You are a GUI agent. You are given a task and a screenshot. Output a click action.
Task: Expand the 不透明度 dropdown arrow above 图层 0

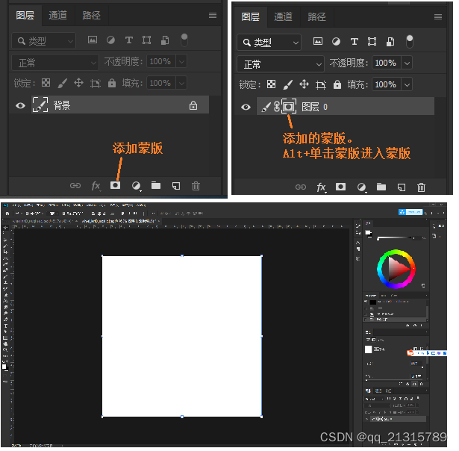(x=407, y=64)
